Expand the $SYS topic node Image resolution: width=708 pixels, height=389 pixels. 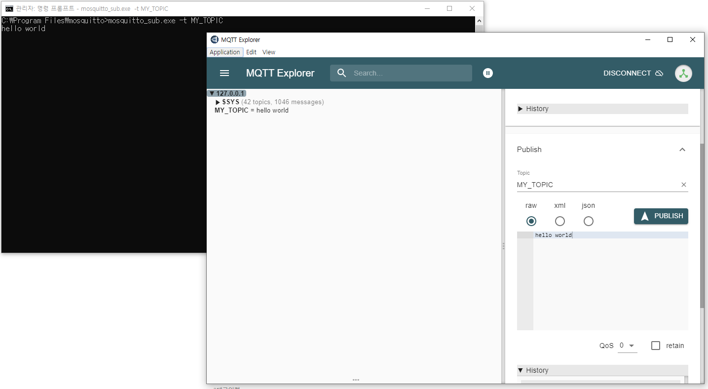tap(218, 102)
